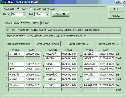This screenshot has height=98, width=126.
Task: Click key 3 Big codes field 0x0044
Action: tap(107, 54)
